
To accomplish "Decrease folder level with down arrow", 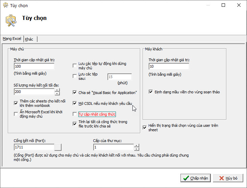I will tap(137, 149).
